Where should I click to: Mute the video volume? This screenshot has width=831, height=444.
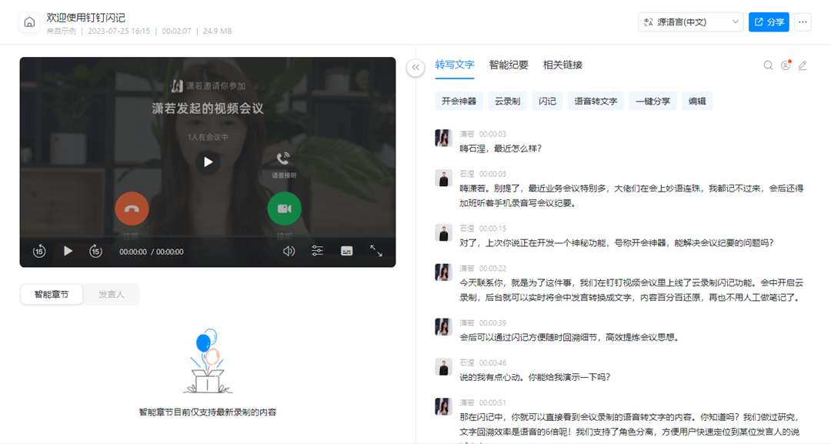289,251
